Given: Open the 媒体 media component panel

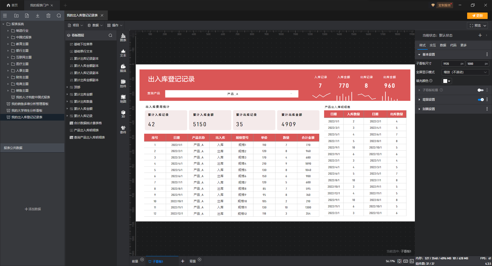Looking at the screenshot, I should 123,68.
